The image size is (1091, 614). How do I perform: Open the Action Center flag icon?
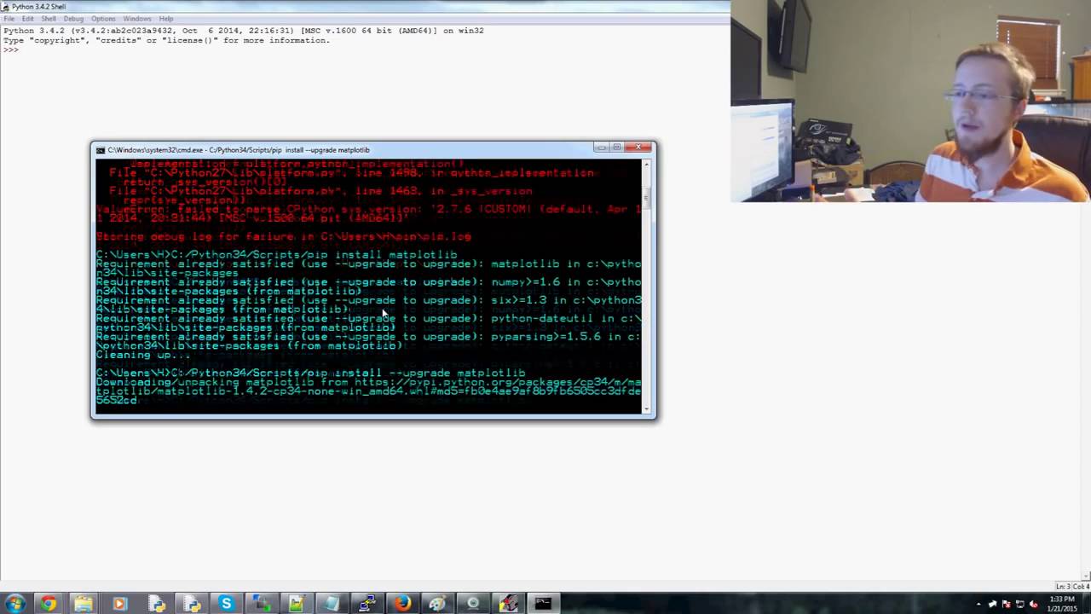point(1006,604)
